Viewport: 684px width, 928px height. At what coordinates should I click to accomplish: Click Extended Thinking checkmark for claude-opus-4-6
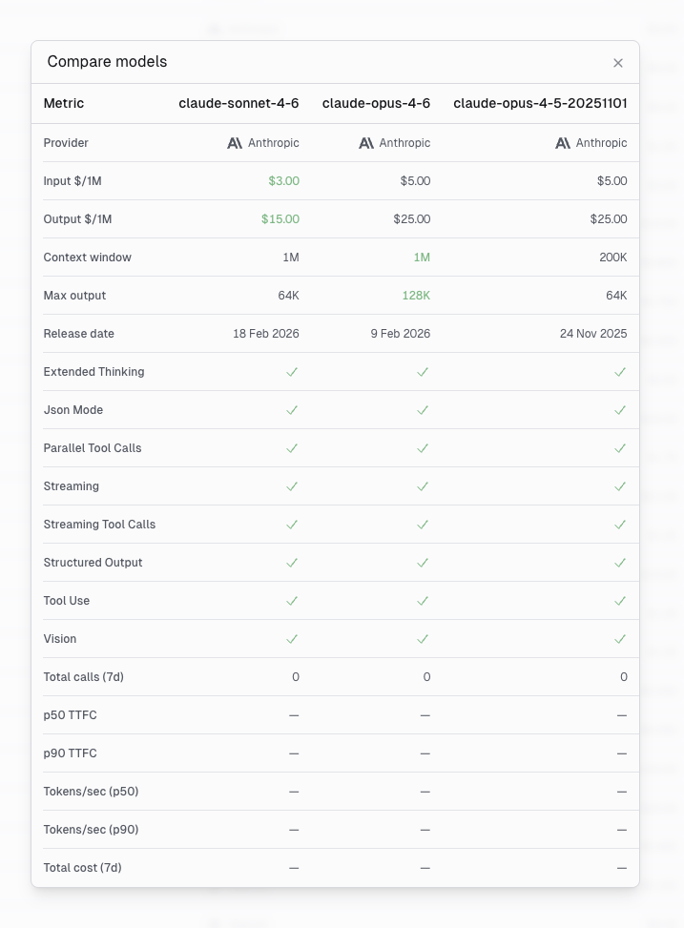(423, 372)
